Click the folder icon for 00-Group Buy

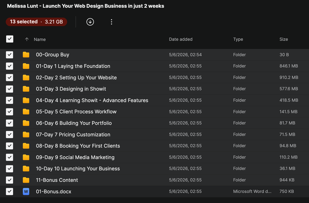[26, 55]
